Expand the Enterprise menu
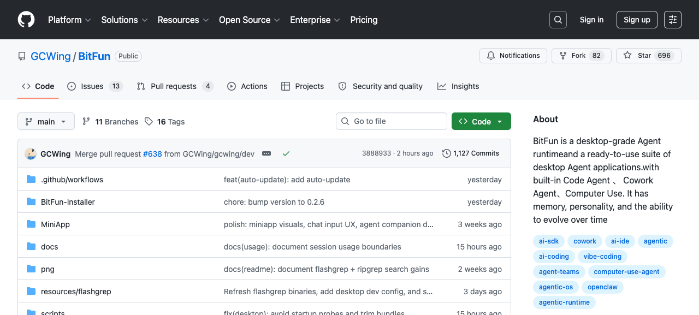Screen dimensions: 699x315 click(x=315, y=20)
